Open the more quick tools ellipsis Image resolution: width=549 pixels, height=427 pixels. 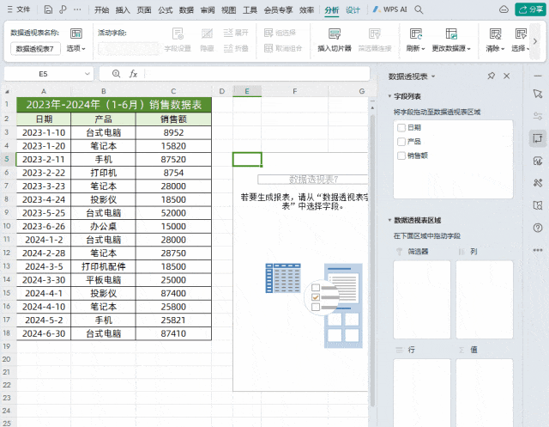[x=77, y=9]
